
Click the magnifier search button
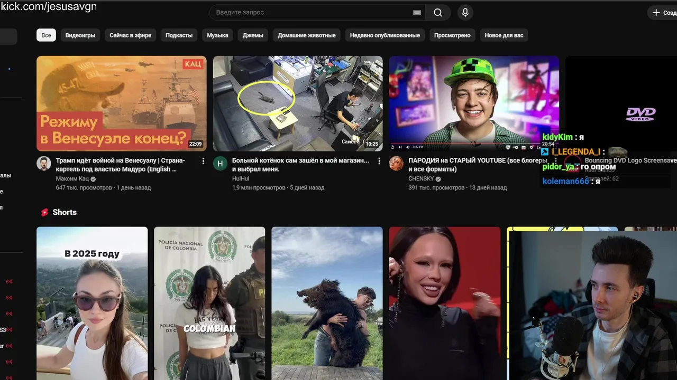pos(438,13)
